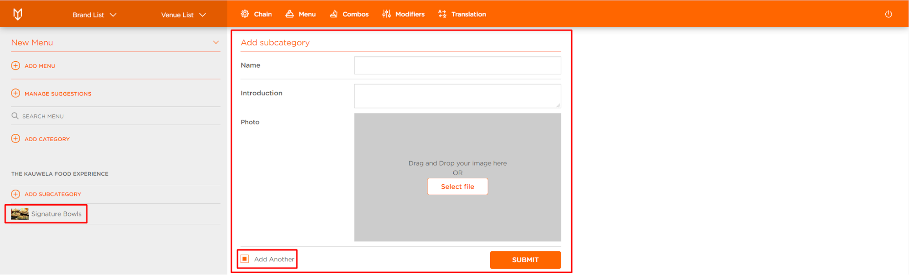Go to the Chain tab
The image size is (909, 275).
256,14
